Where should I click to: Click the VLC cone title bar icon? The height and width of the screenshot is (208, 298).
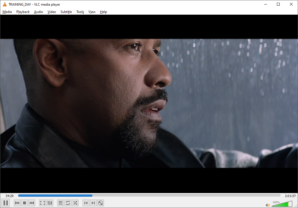5,4
